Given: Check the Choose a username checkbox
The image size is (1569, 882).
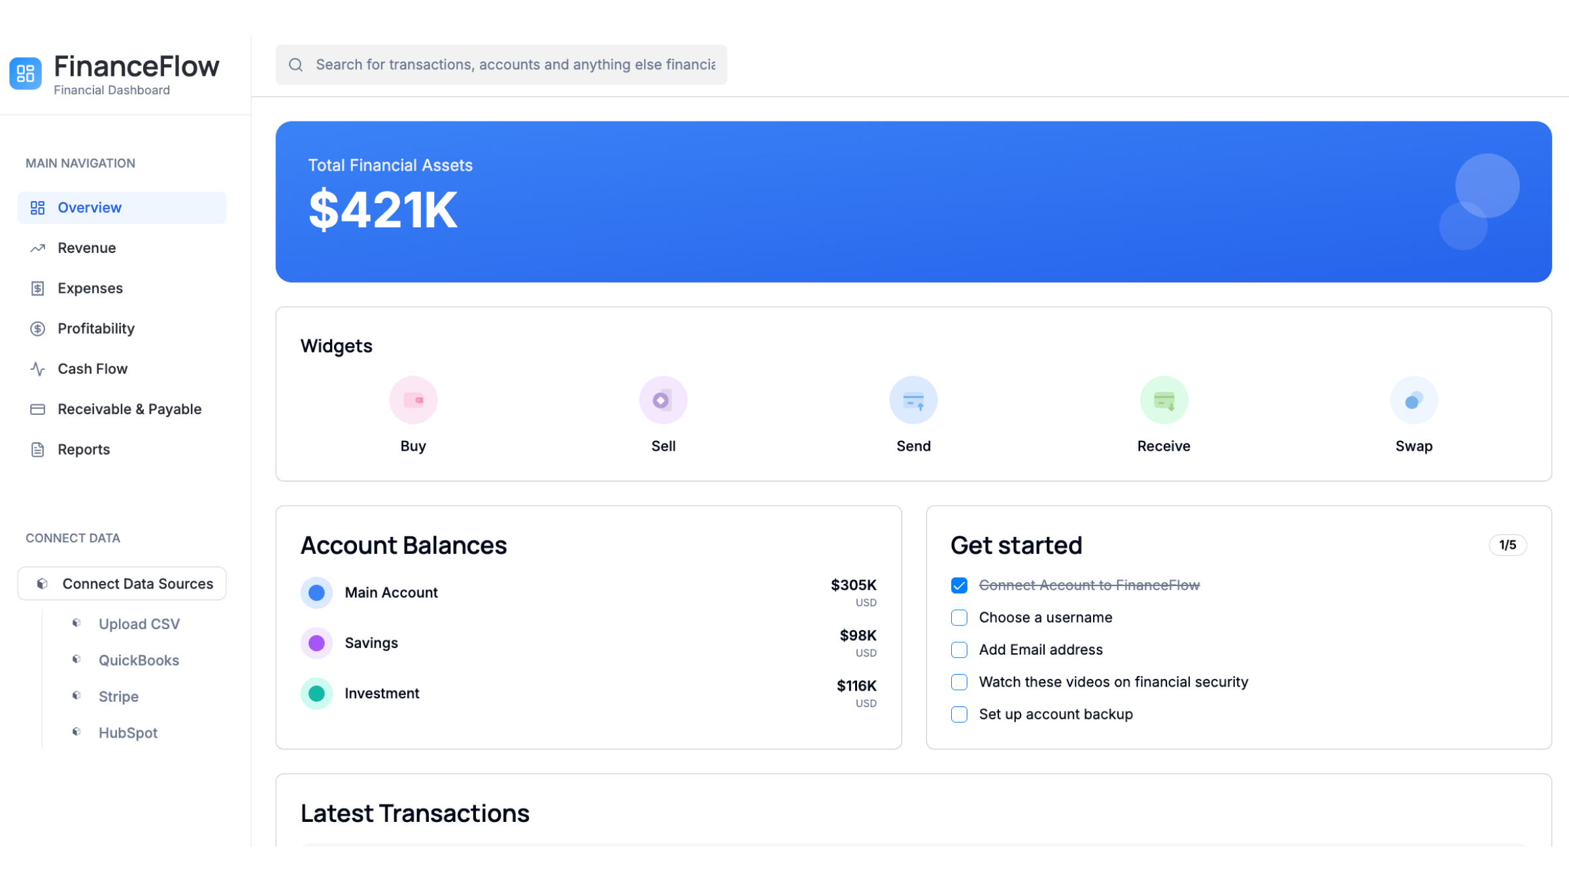Looking at the screenshot, I should pyautogui.click(x=959, y=617).
